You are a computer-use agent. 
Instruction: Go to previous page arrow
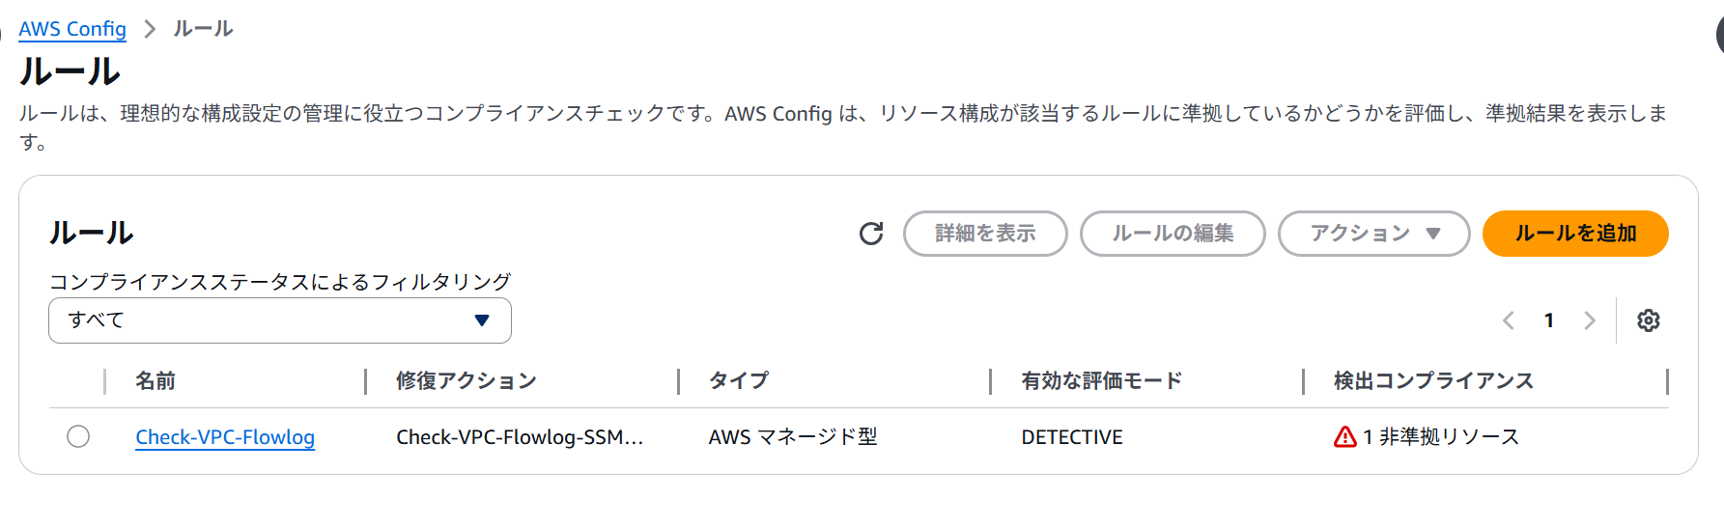pos(1509,320)
